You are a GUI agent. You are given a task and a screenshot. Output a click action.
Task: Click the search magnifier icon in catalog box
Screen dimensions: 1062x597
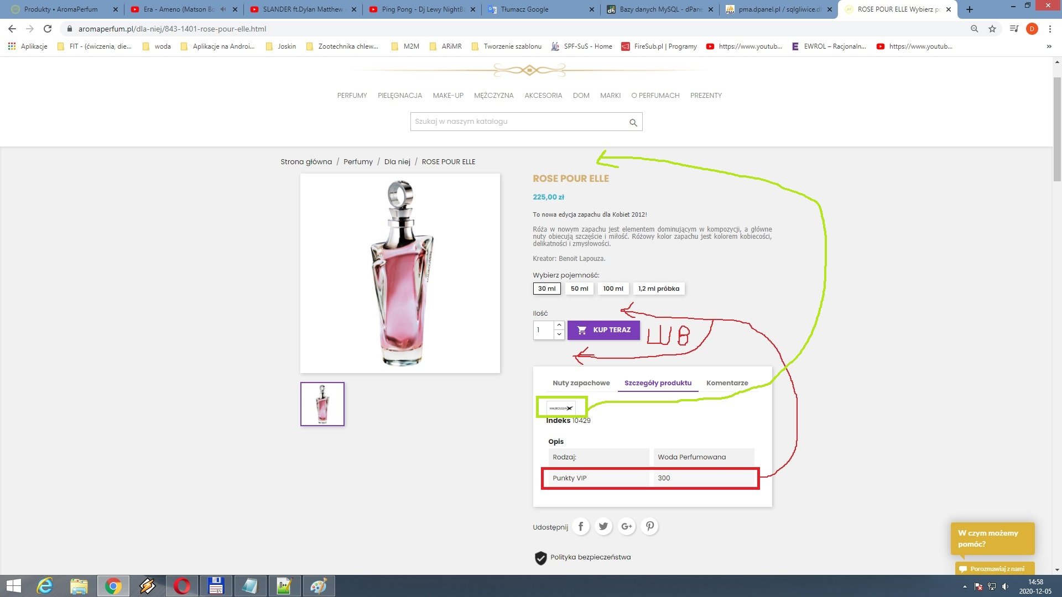click(633, 123)
